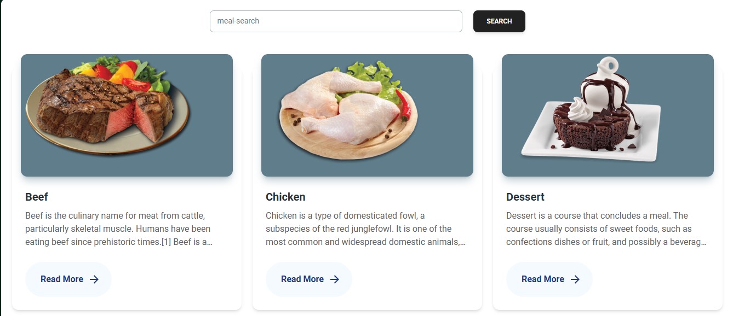
Task: Click the Beef steak thumbnail image
Action: click(x=127, y=115)
